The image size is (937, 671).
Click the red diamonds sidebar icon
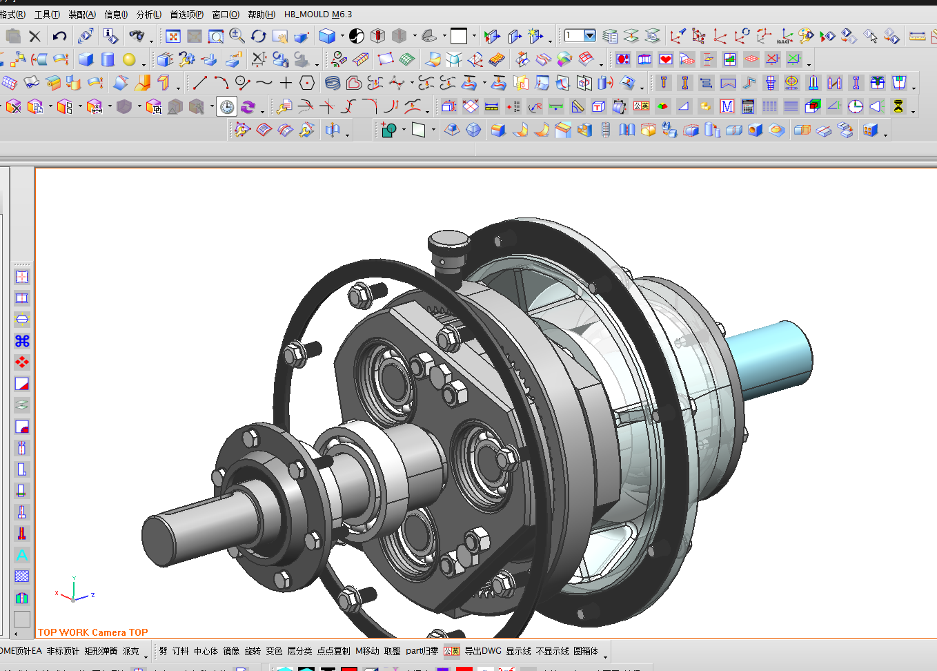click(22, 362)
